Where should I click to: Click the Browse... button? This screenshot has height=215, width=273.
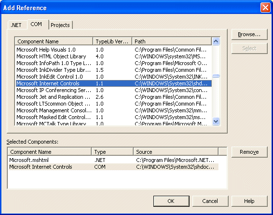[249, 34]
